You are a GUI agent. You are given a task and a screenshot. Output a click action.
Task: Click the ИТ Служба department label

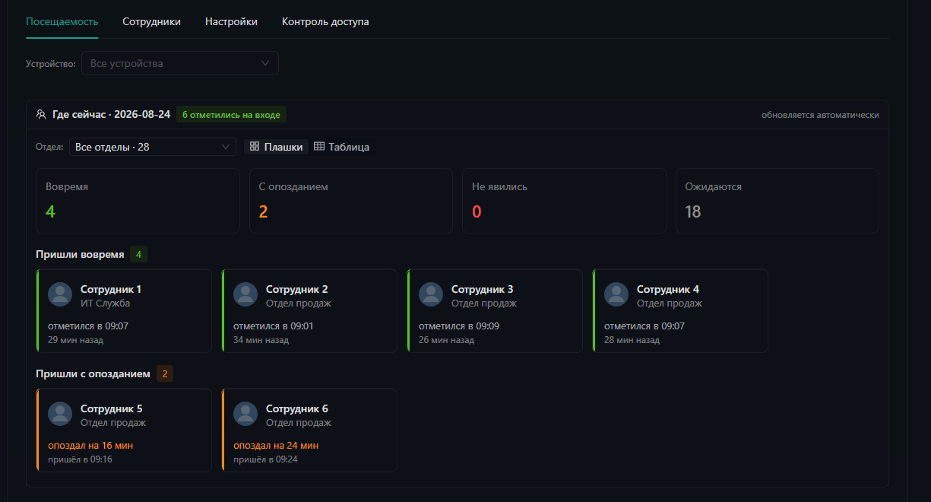[x=105, y=303]
